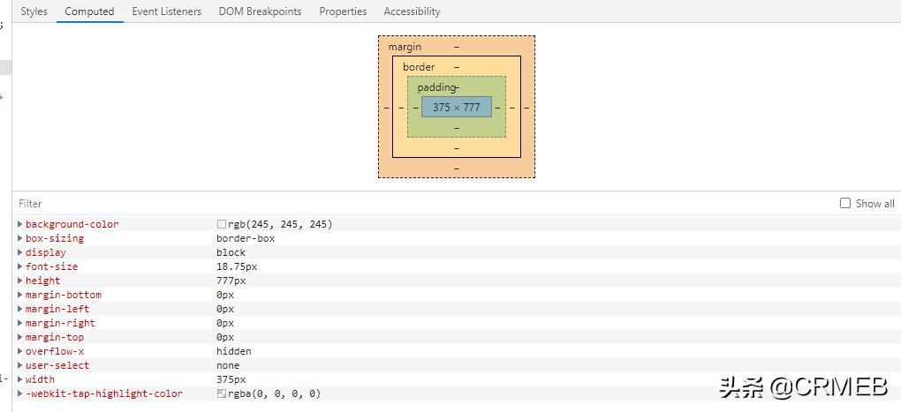Go to the Accessibility tab
This screenshot has width=901, height=412.
(x=412, y=11)
